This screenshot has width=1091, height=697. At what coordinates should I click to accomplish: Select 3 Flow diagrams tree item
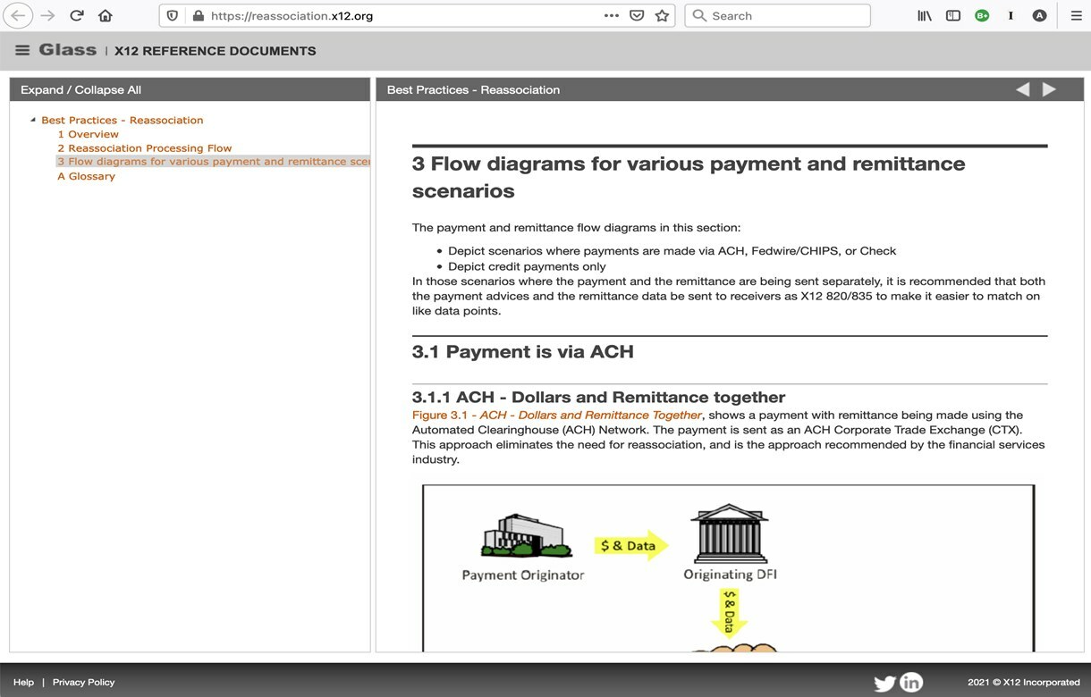pos(213,162)
